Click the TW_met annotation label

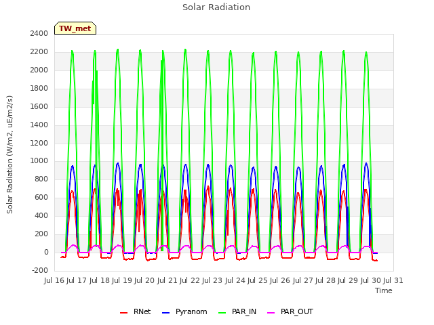click(x=75, y=28)
